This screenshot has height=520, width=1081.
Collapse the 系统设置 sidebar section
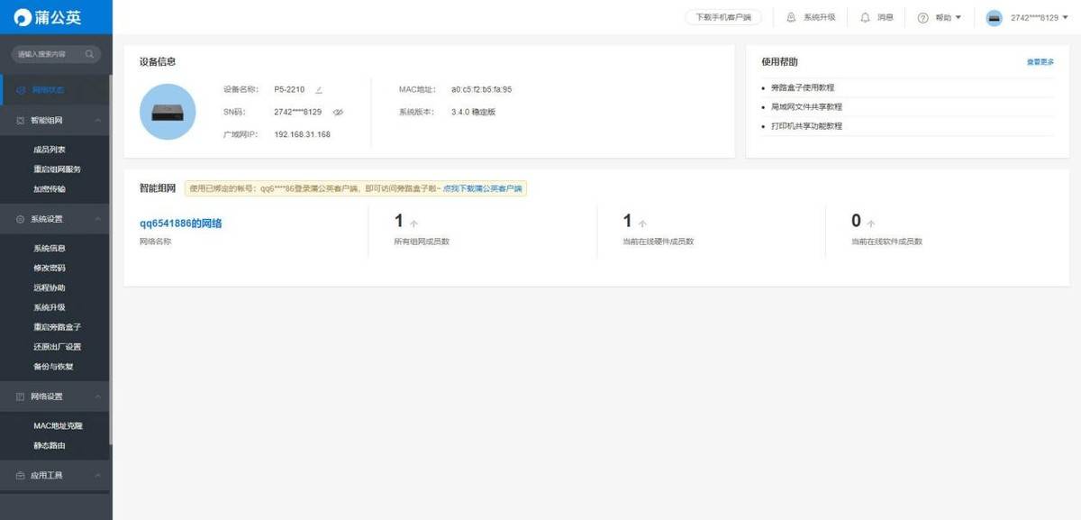[97, 219]
